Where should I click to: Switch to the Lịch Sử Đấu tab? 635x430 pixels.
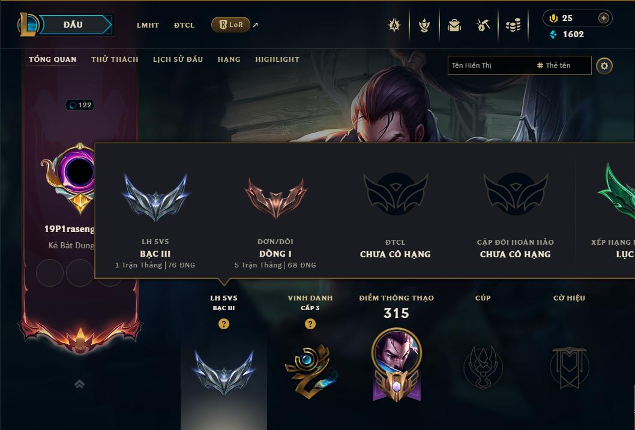click(178, 59)
